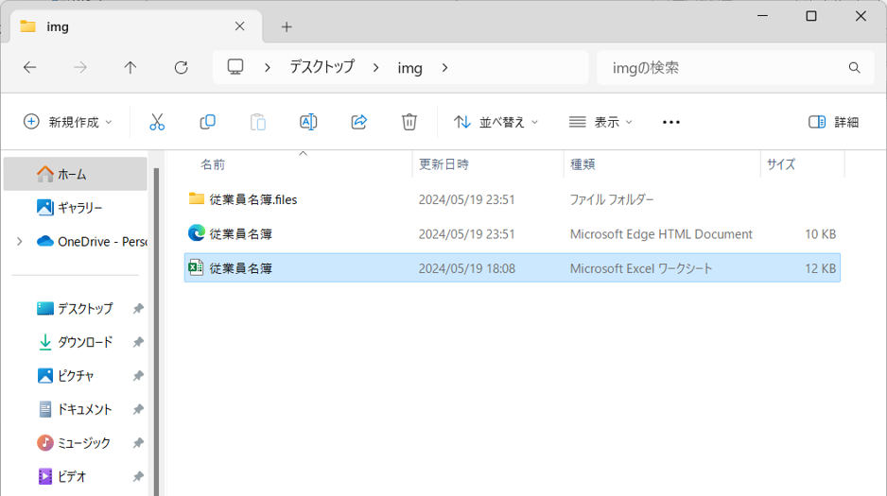Click the Copy icon in toolbar
The height and width of the screenshot is (496, 887).
[207, 122]
